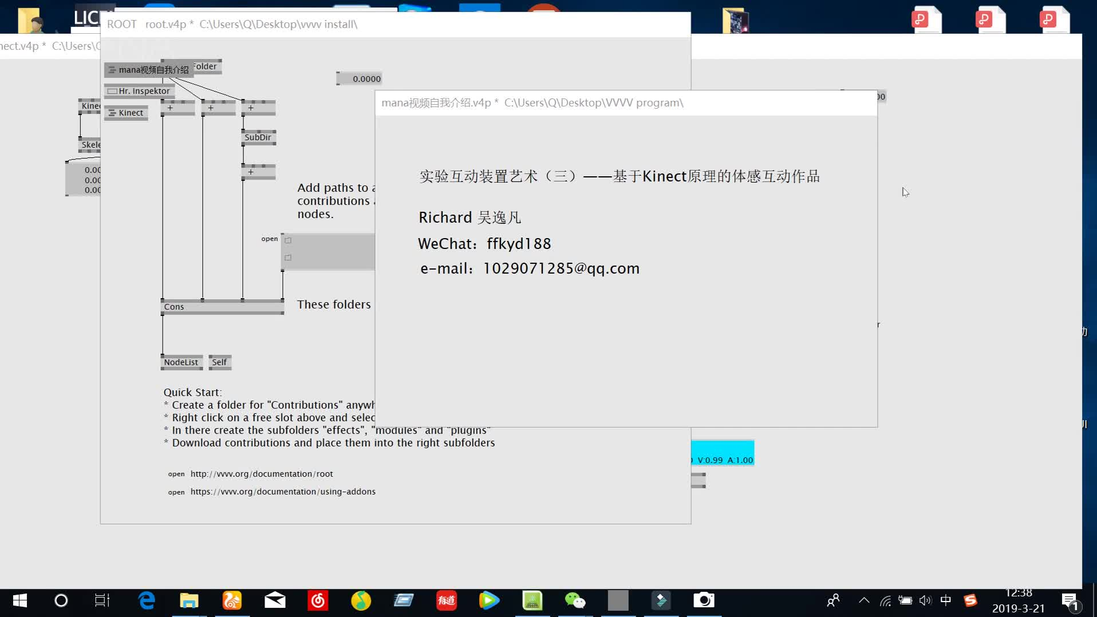Open the using-addons documentation link
Viewport: 1097px width, 617px height.
(x=283, y=492)
